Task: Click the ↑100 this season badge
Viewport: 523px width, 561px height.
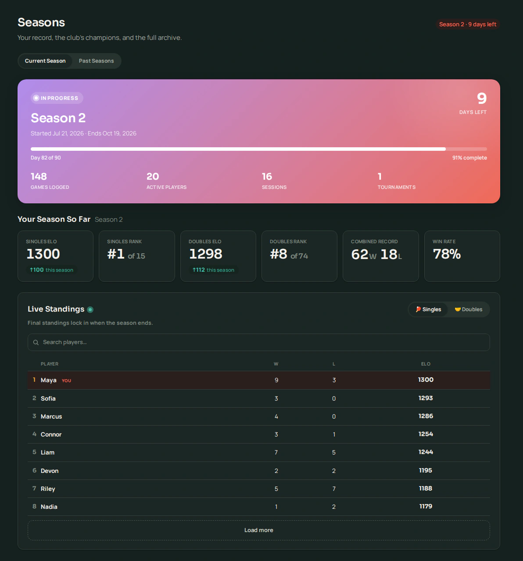Action: tap(51, 270)
